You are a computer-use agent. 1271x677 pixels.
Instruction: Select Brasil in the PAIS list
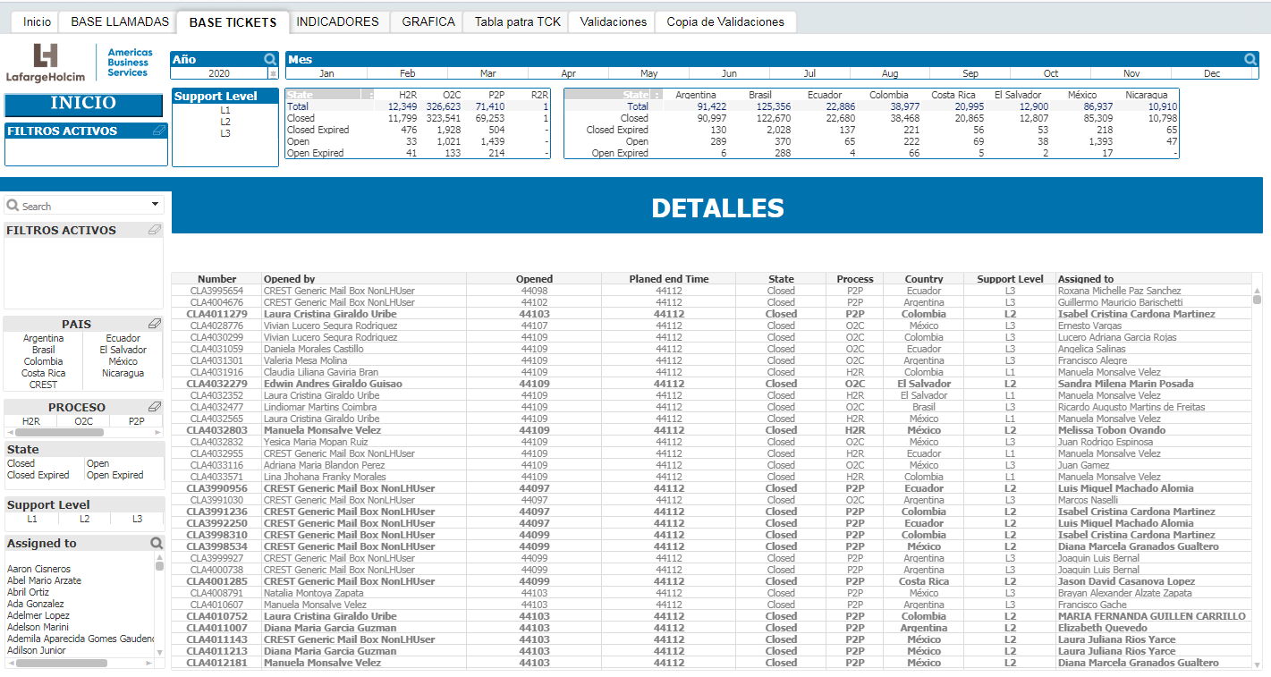(44, 350)
